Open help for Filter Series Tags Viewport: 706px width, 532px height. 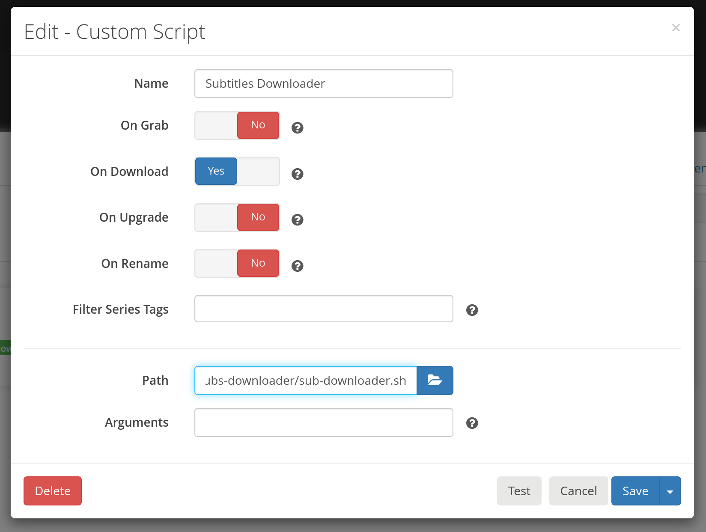click(472, 310)
